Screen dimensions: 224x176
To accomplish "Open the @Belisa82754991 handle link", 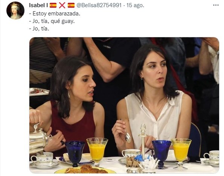I will coord(99,5).
